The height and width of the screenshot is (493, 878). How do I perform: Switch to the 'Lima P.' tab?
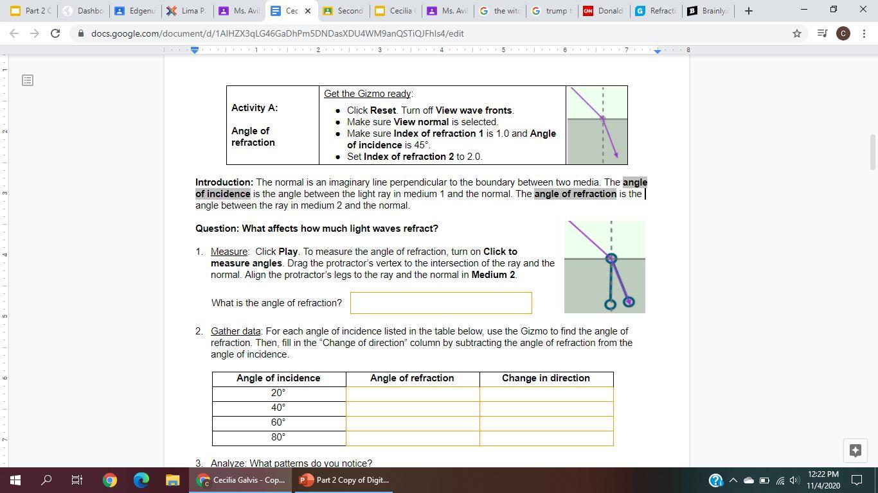(187, 11)
